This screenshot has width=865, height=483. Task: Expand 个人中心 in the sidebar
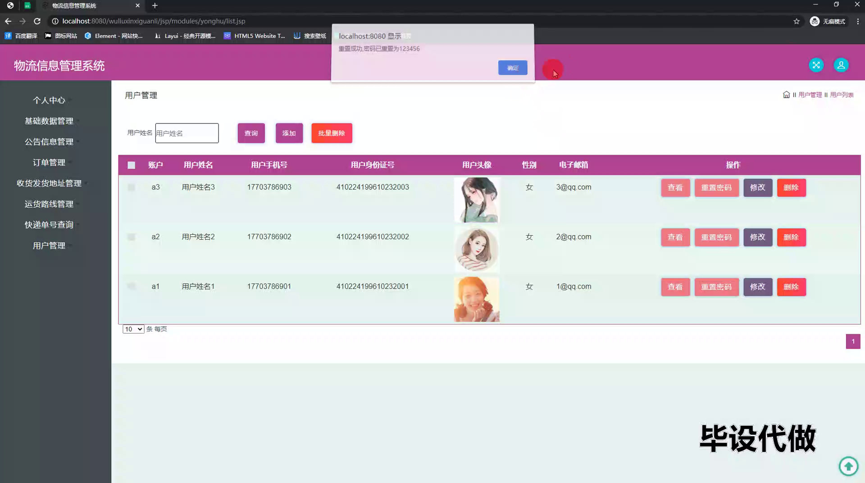point(49,100)
